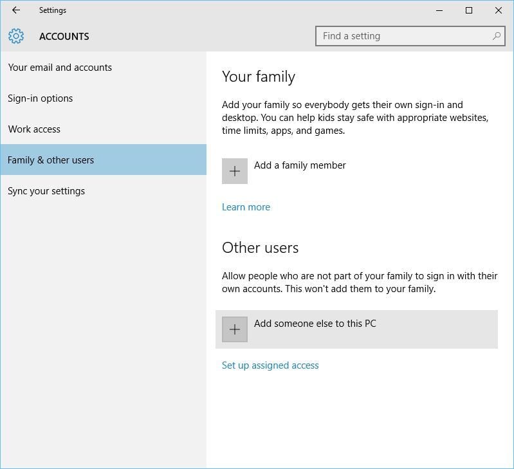Maximize the Settings window
Viewport: 514px width, 469px height.
[x=469, y=10]
